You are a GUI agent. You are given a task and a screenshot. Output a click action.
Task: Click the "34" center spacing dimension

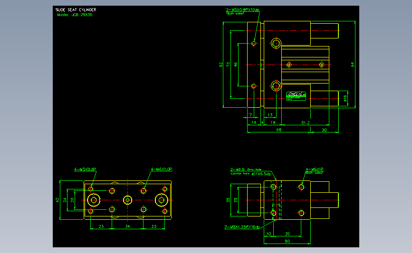(127, 226)
